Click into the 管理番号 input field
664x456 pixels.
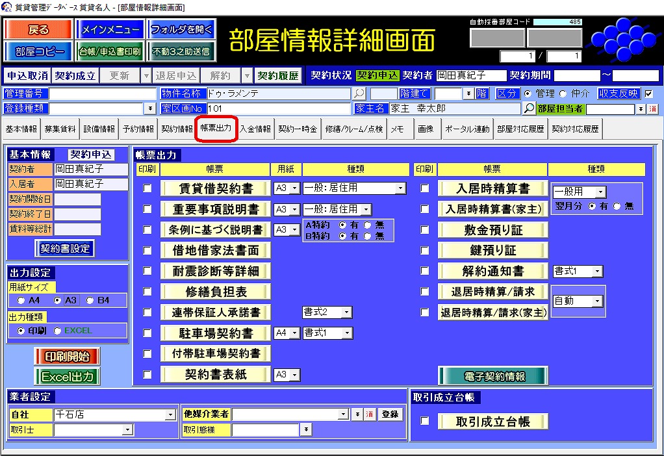(x=103, y=94)
